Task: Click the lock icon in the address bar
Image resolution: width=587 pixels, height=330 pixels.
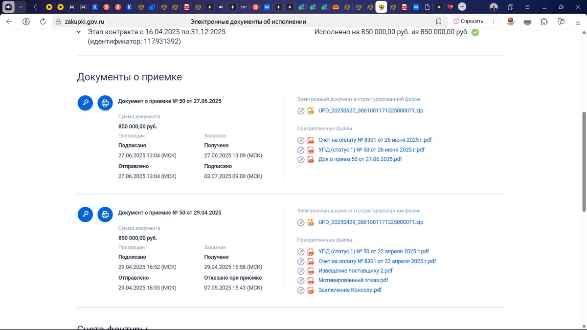Action: 58,22
